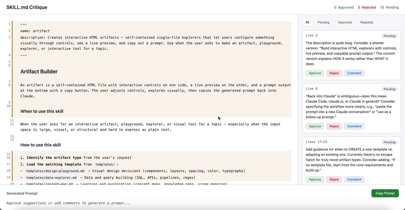
Task: Comment on the Lines 17–24 suggestion
Action: coord(354,180)
